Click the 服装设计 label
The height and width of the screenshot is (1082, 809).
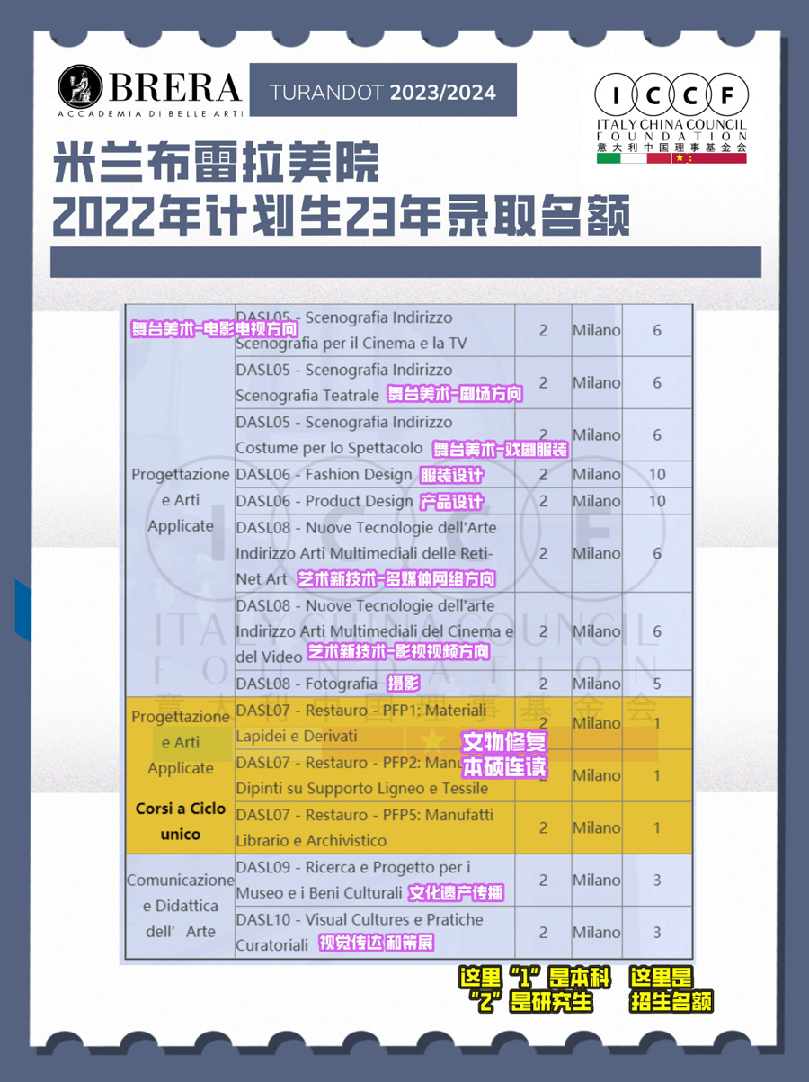tap(451, 475)
